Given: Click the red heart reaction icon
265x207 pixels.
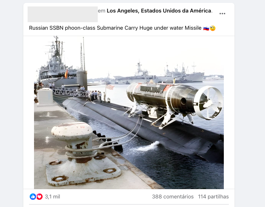Looking at the screenshot, I should (39, 197).
